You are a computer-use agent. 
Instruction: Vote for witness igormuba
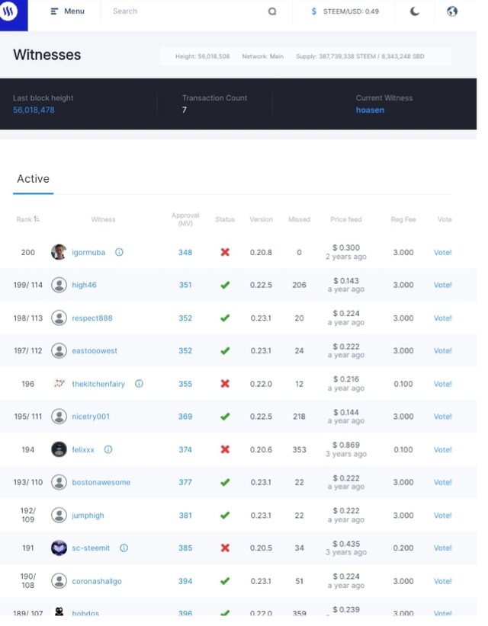click(x=442, y=252)
